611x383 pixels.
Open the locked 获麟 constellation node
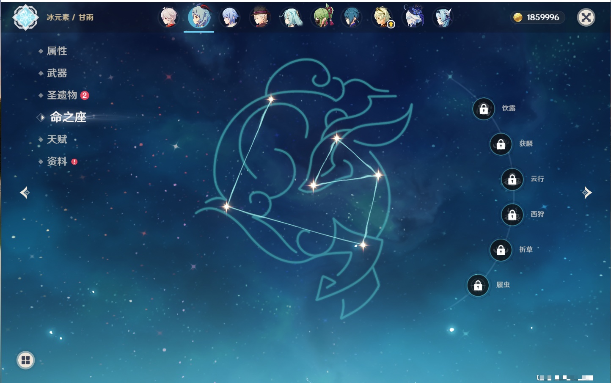[501, 144]
